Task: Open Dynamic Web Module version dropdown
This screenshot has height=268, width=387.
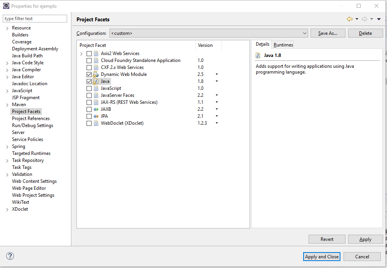Action: [217, 74]
